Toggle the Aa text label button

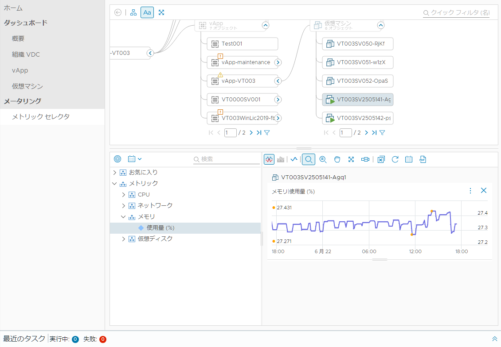[147, 12]
